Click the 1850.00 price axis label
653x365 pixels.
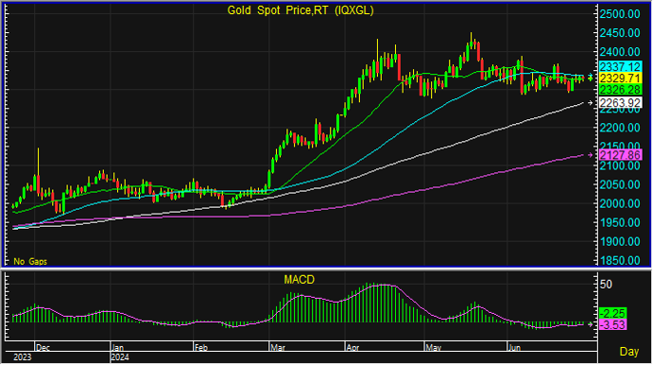(x=620, y=260)
